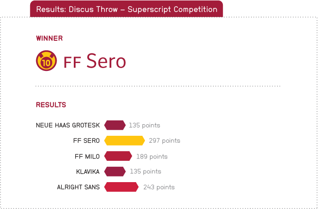Screen dimensions: 318x209
Task: Click Klavika's 135 points text
Action: click(146, 172)
